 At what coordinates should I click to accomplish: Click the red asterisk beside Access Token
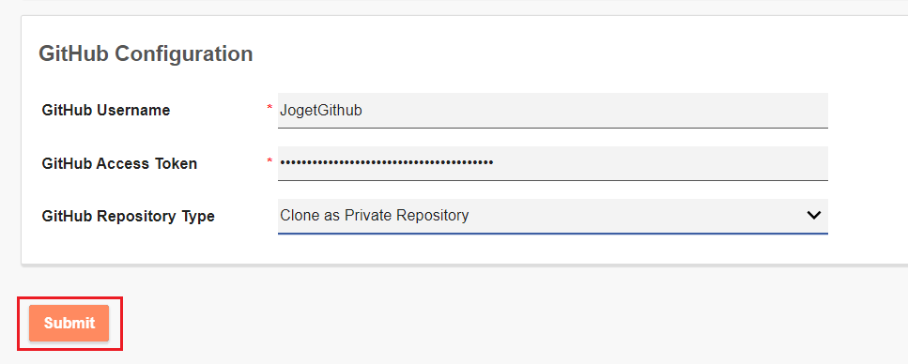269,160
